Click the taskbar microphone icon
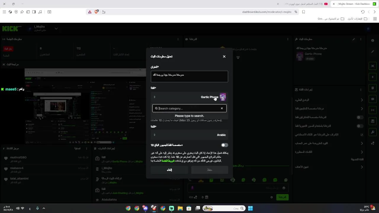Image resolution: width=379 pixels, height=213 pixels. (37, 208)
